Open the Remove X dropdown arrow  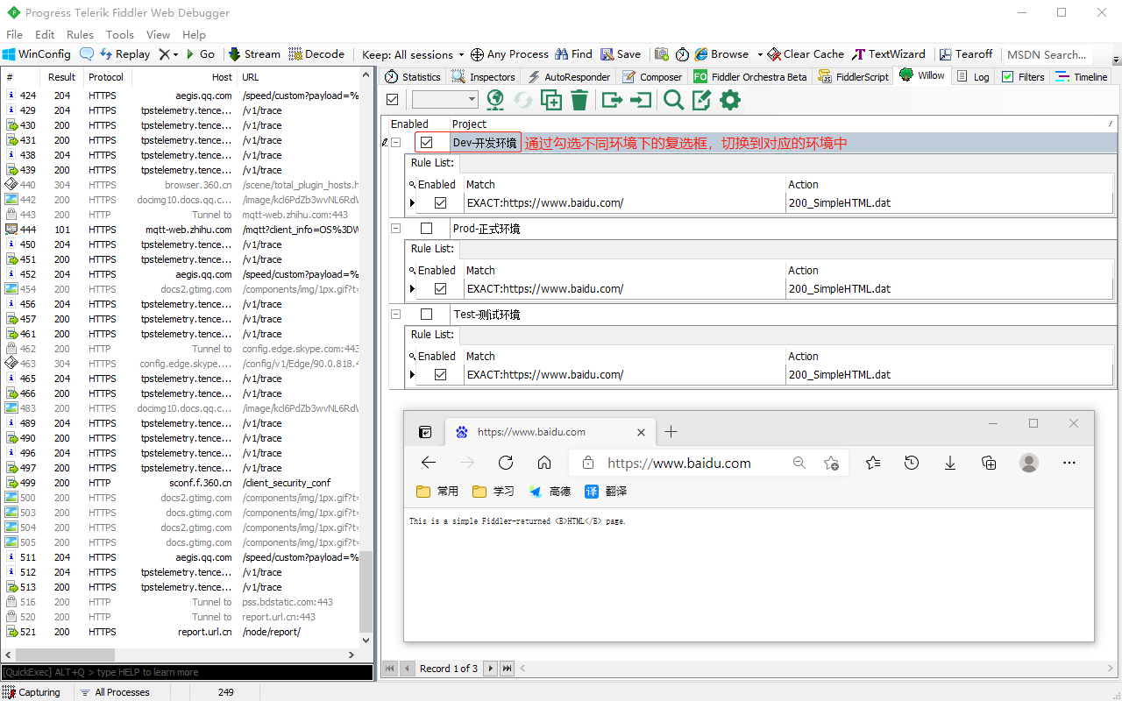[x=175, y=54]
